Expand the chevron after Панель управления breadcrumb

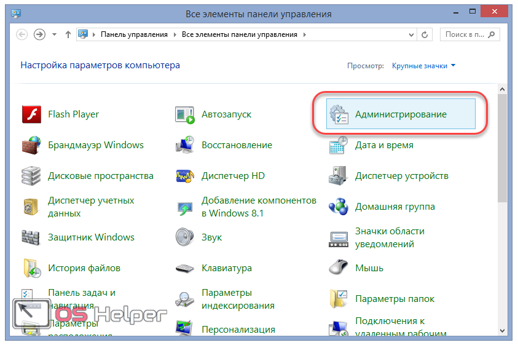174,35
